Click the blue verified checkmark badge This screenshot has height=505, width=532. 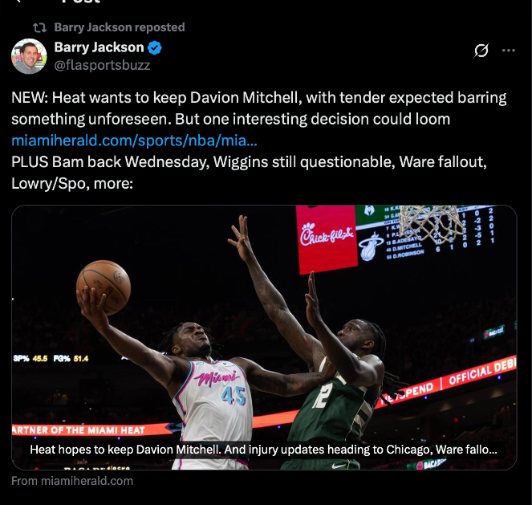[x=155, y=47]
